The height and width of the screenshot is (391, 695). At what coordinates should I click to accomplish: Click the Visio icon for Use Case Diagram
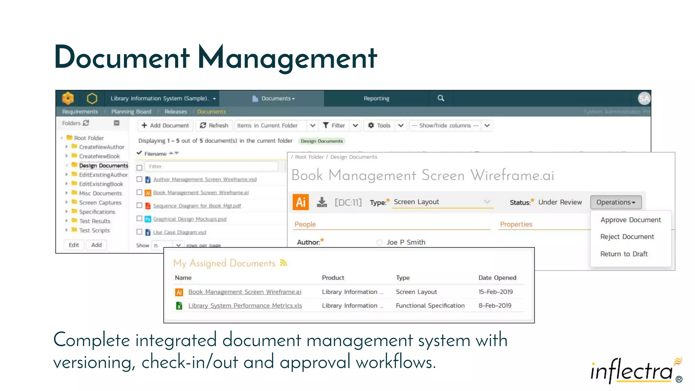(x=148, y=232)
